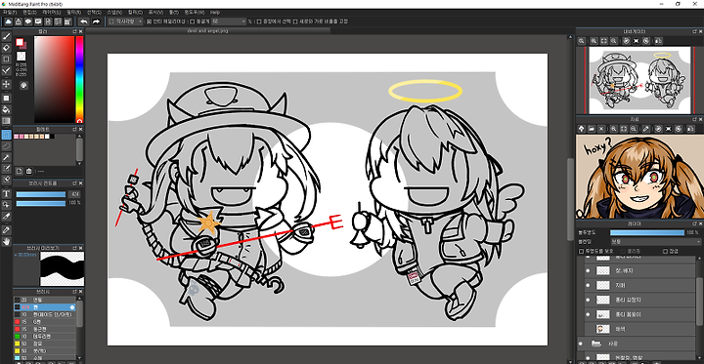Enable the 둥글게 rounded corners checkbox
704x364 pixels.
point(193,21)
